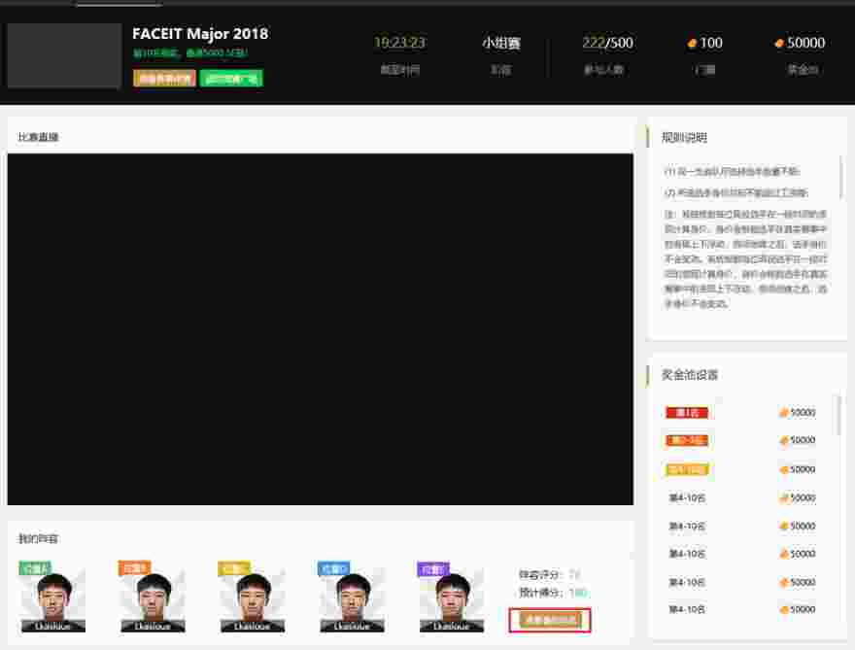
Task: Click the red first-place rank badge
Action: coord(687,413)
